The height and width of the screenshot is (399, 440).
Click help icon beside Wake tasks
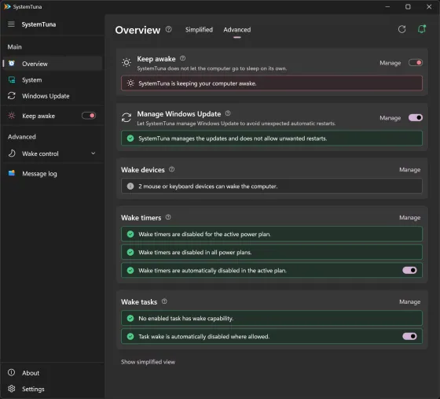(x=164, y=301)
